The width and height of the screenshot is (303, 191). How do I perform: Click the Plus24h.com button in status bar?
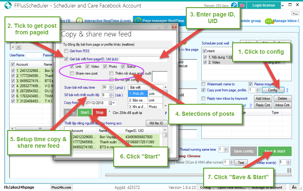tap(61, 187)
